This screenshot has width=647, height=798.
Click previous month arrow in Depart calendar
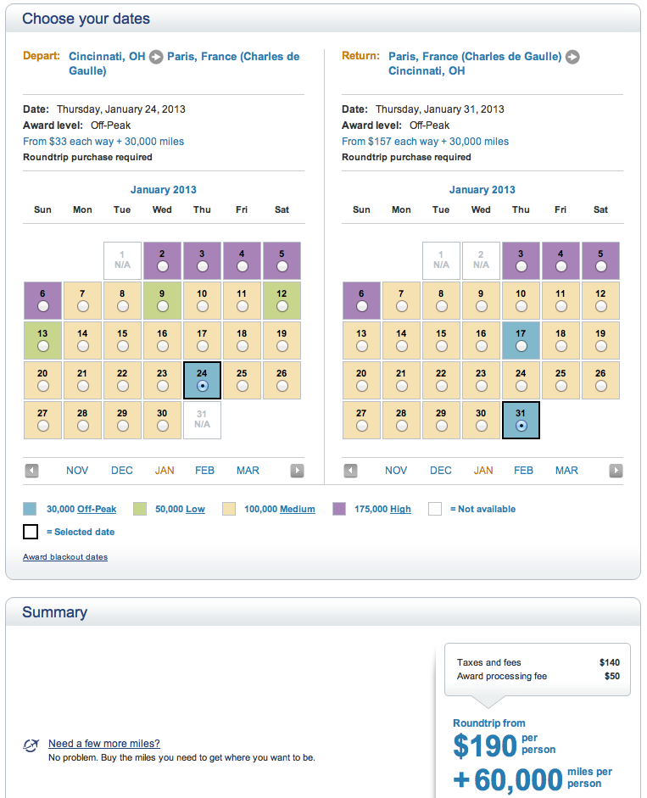tap(31, 471)
